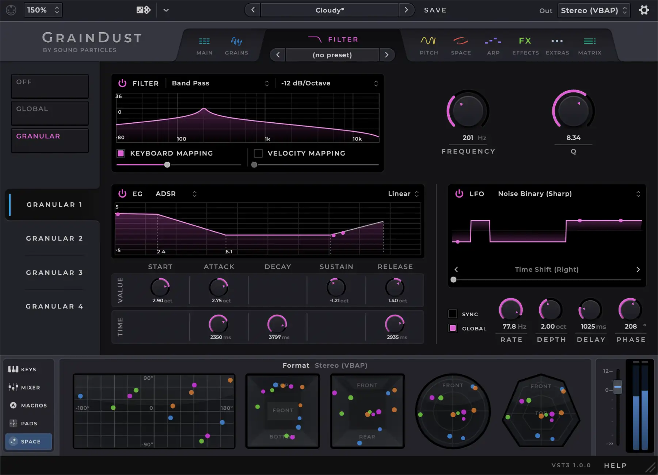Screen dimensions: 658x475
Task: Open the Pitch section
Action: 429,45
